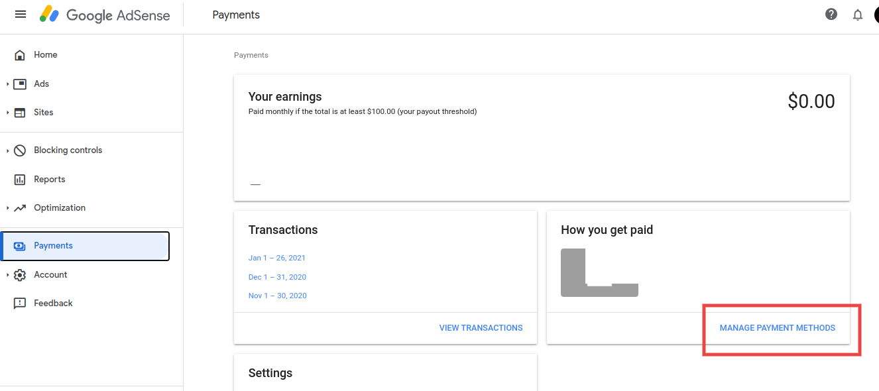
Task: Open Jan 1 – 26, 2021 transactions
Action: click(x=277, y=258)
